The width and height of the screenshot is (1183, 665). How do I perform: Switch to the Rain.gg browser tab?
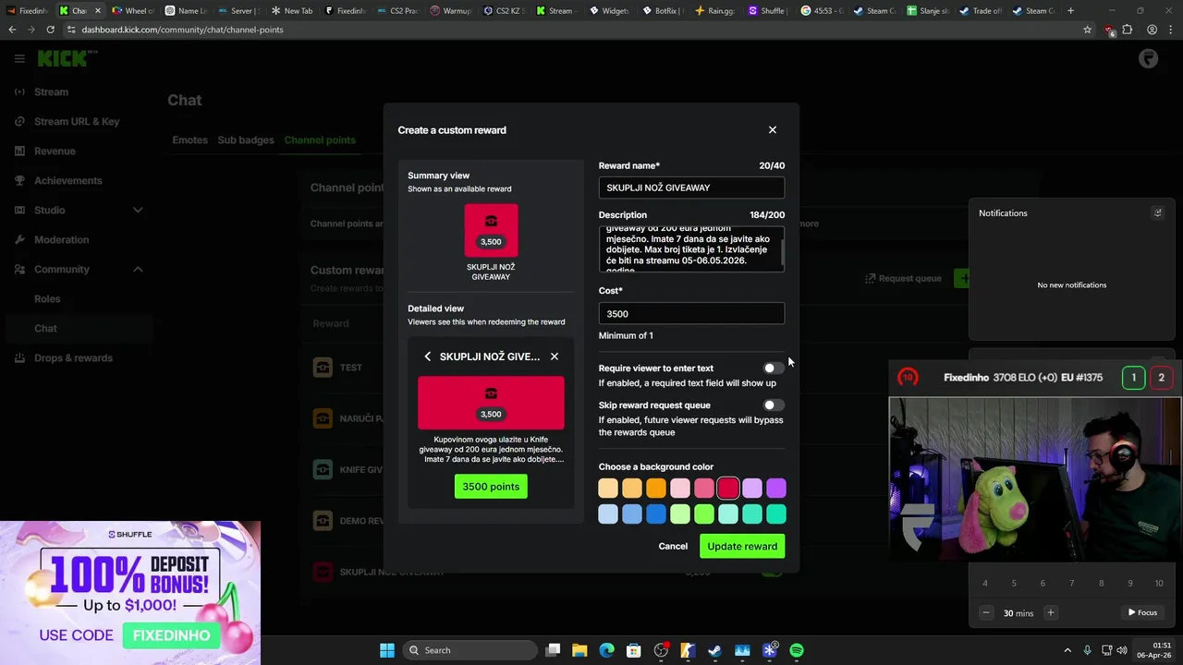pyautogui.click(x=714, y=11)
